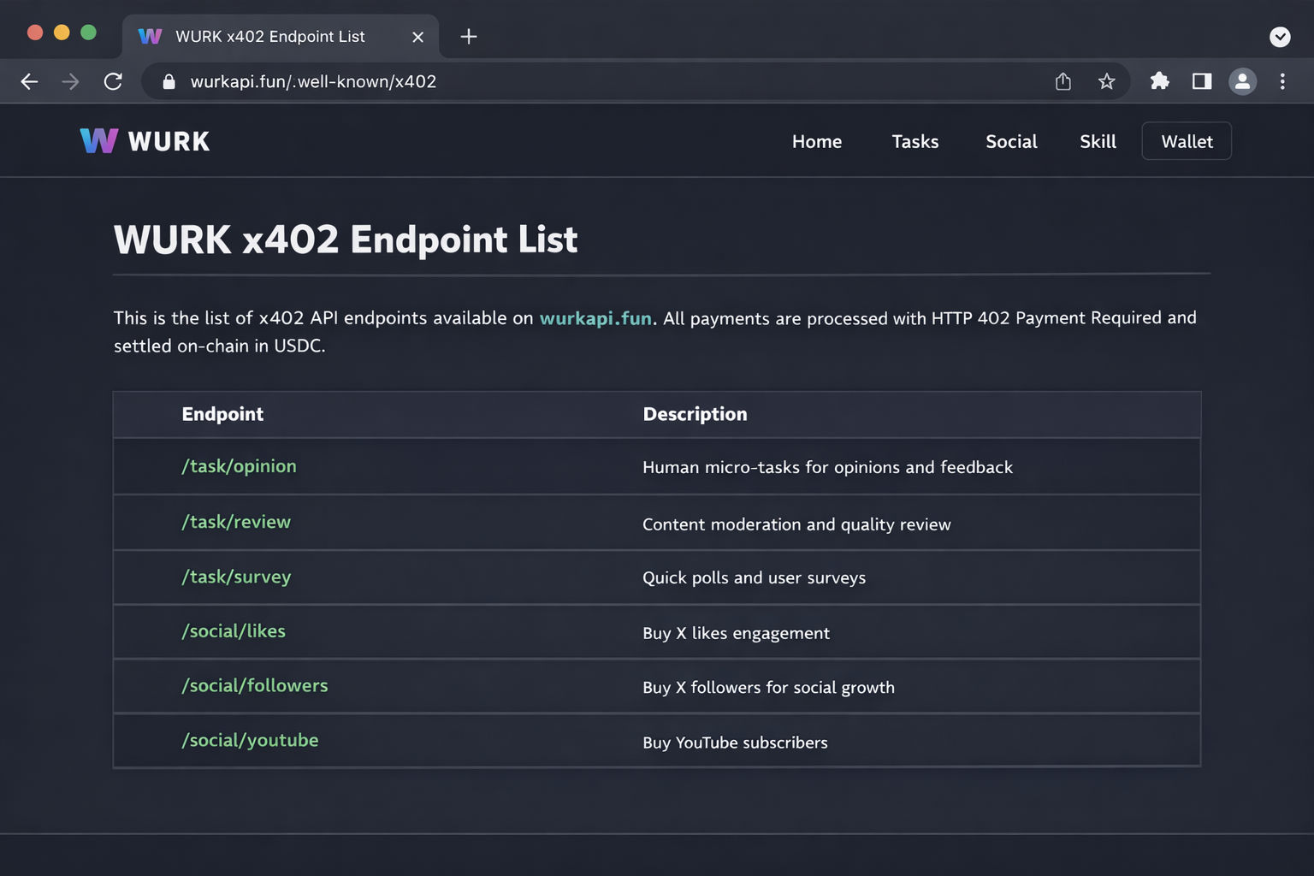Open a new tab with the plus icon
The image size is (1314, 876).
pos(469,36)
